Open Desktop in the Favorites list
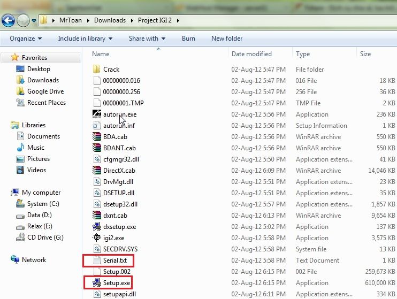 tap(39, 69)
